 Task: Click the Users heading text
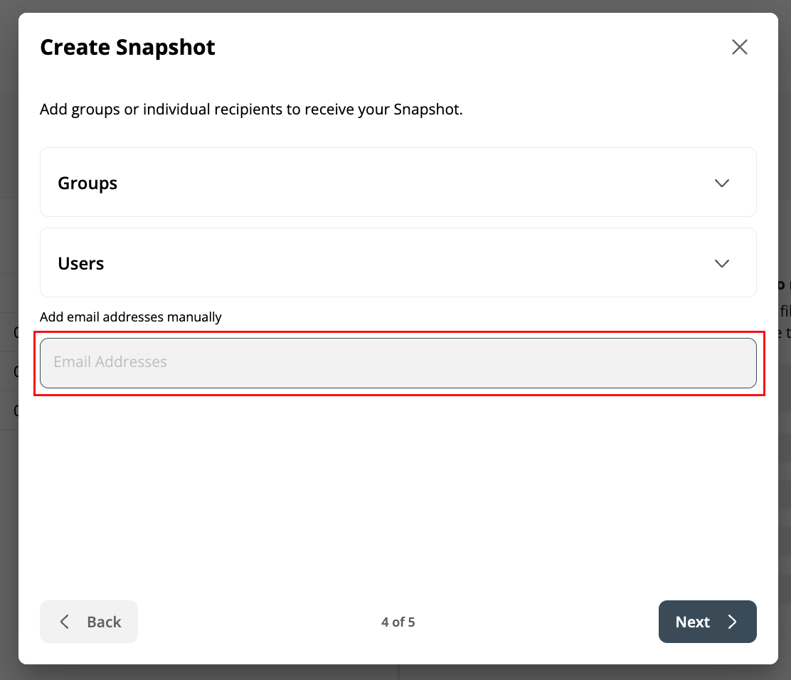coord(81,263)
